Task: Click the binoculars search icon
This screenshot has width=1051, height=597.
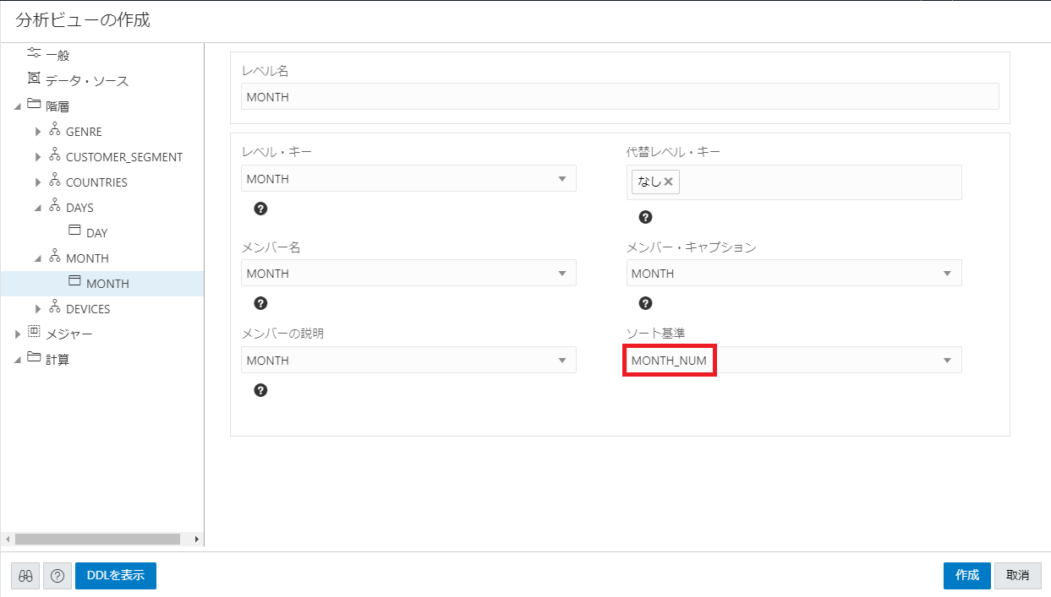Action: coord(25,576)
